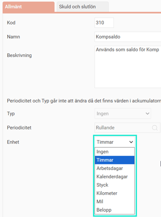Choose Belopp from the Enhet dropdown

(115, 210)
